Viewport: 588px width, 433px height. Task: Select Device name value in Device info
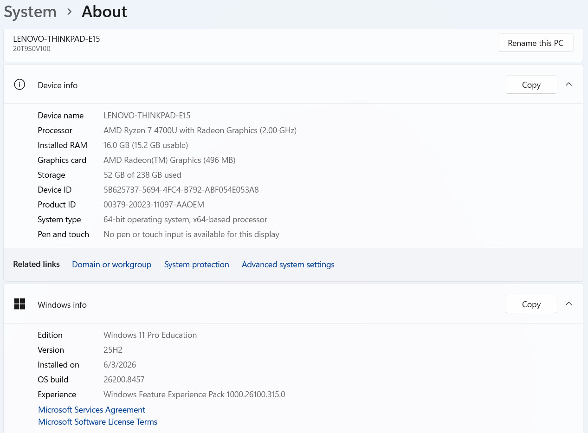147,116
